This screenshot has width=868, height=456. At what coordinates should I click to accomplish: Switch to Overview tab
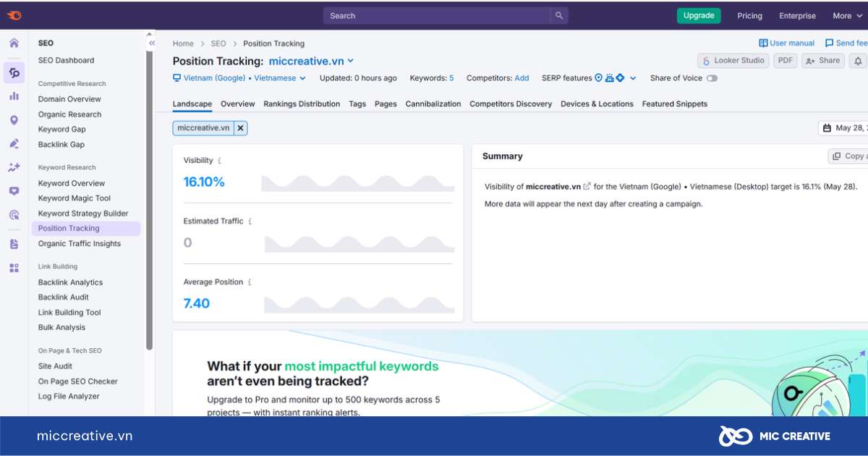(x=238, y=104)
